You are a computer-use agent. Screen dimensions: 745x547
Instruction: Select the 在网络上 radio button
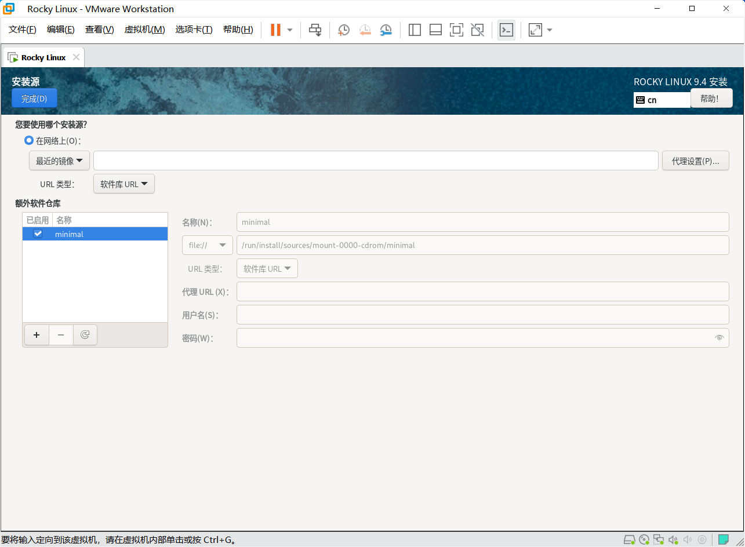(29, 141)
